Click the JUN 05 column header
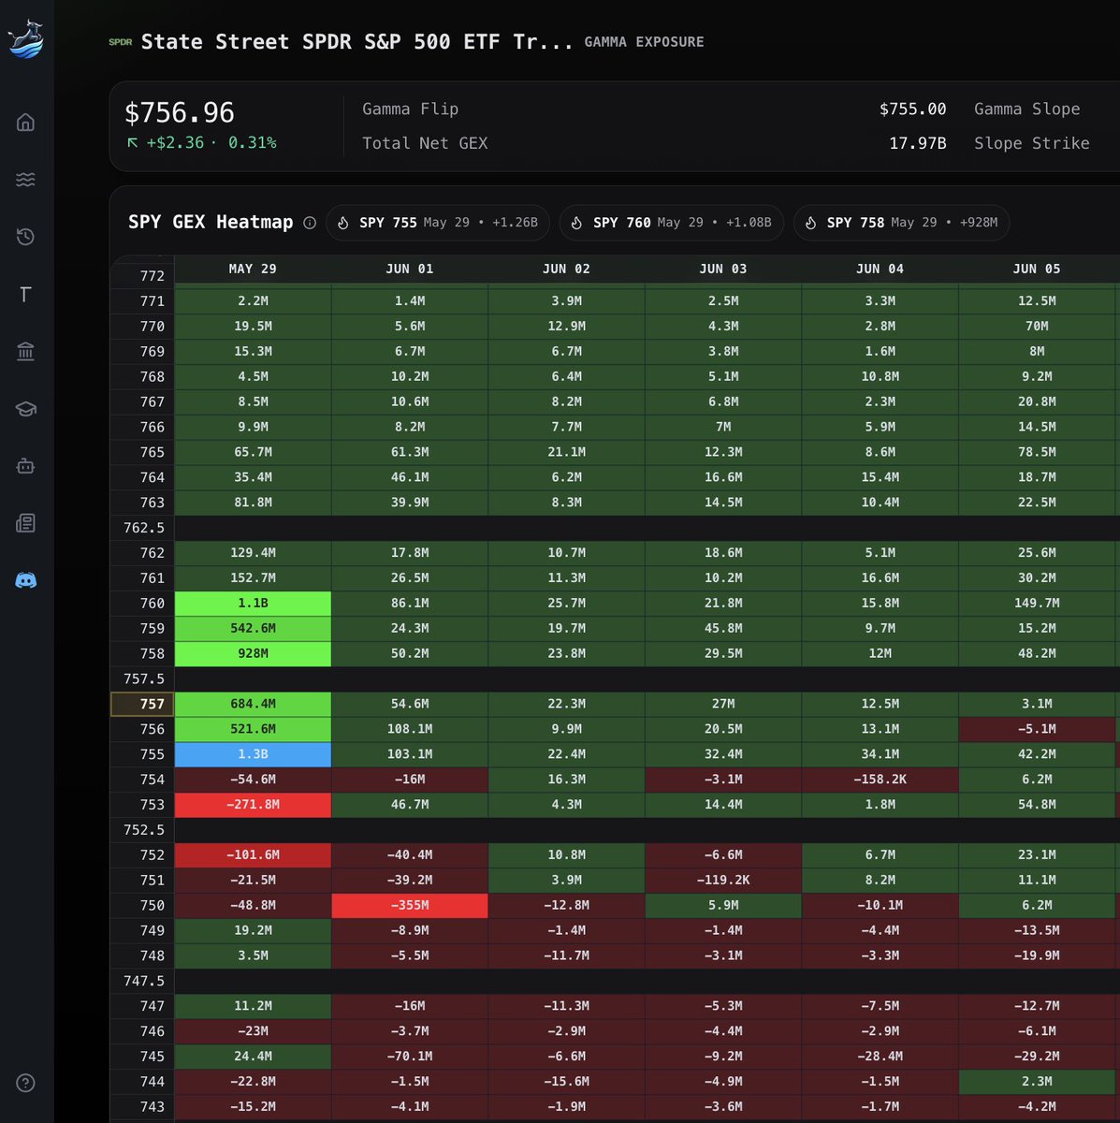 click(1037, 269)
